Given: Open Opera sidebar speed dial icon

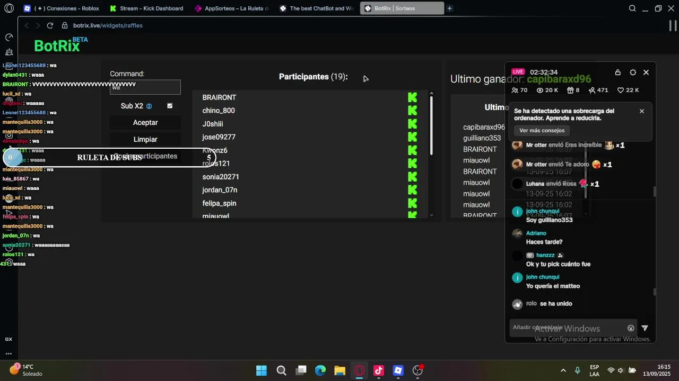Looking at the screenshot, I should click(x=9, y=38).
